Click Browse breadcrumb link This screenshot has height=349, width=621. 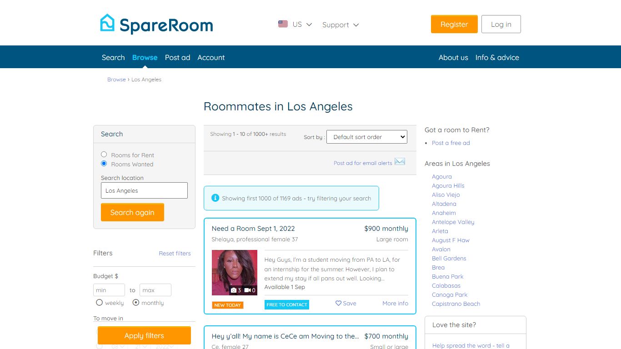[116, 80]
